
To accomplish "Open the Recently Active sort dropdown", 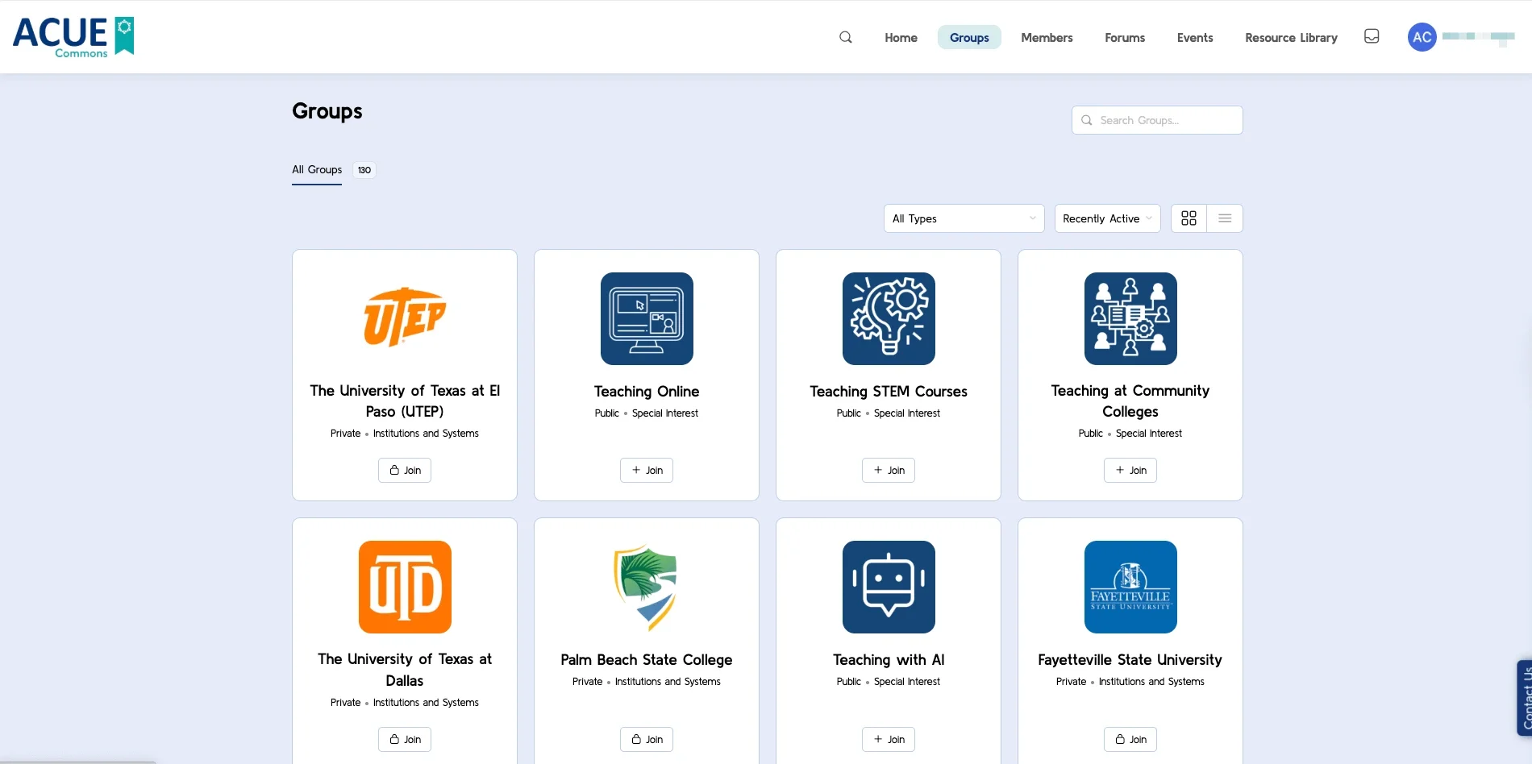I will coord(1107,218).
